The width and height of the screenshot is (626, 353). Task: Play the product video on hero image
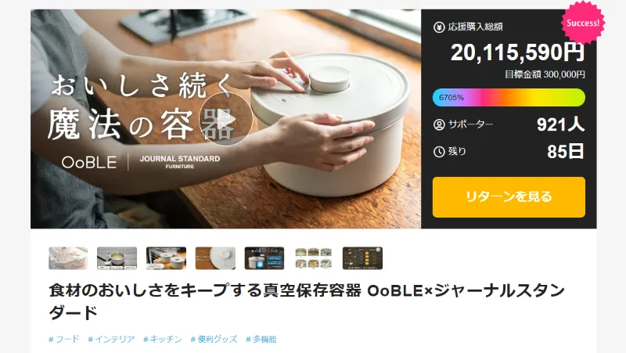225,119
